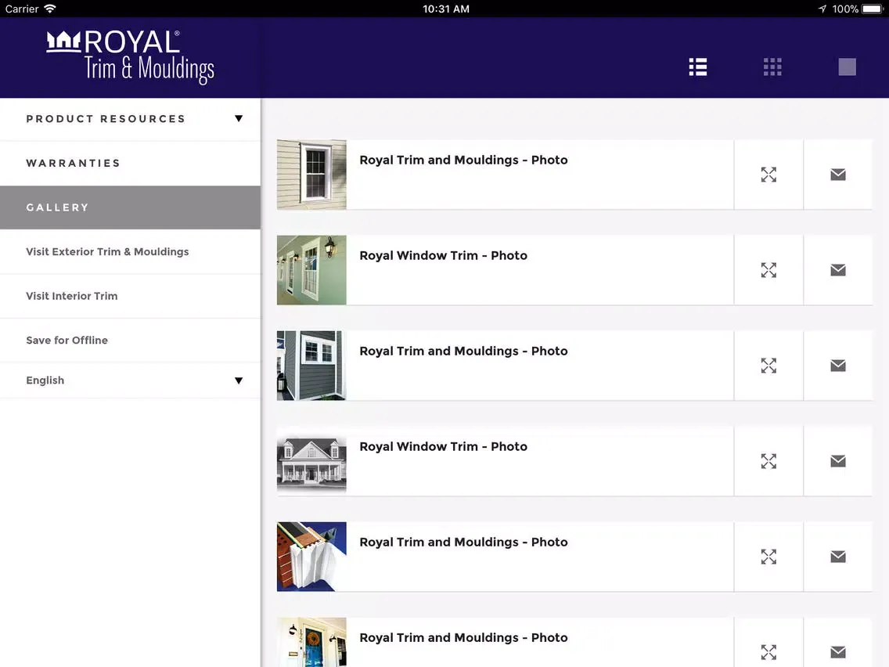This screenshot has width=889, height=667.
Task: Expand the white-house Royal Window Trim photo
Action: (x=768, y=461)
